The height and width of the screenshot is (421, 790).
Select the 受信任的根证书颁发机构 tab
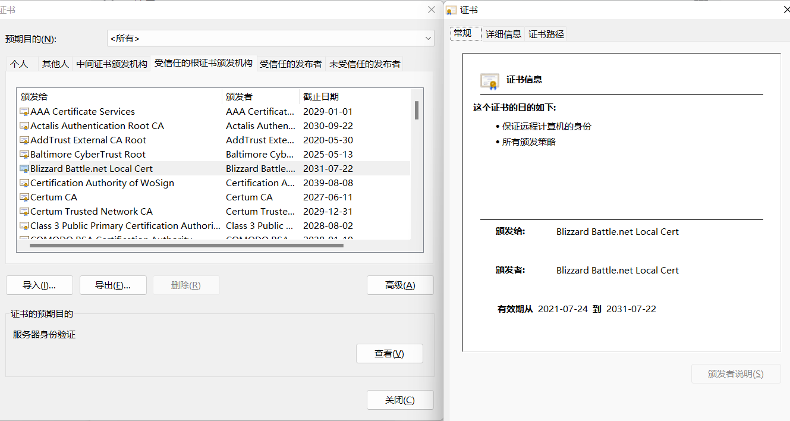click(203, 62)
